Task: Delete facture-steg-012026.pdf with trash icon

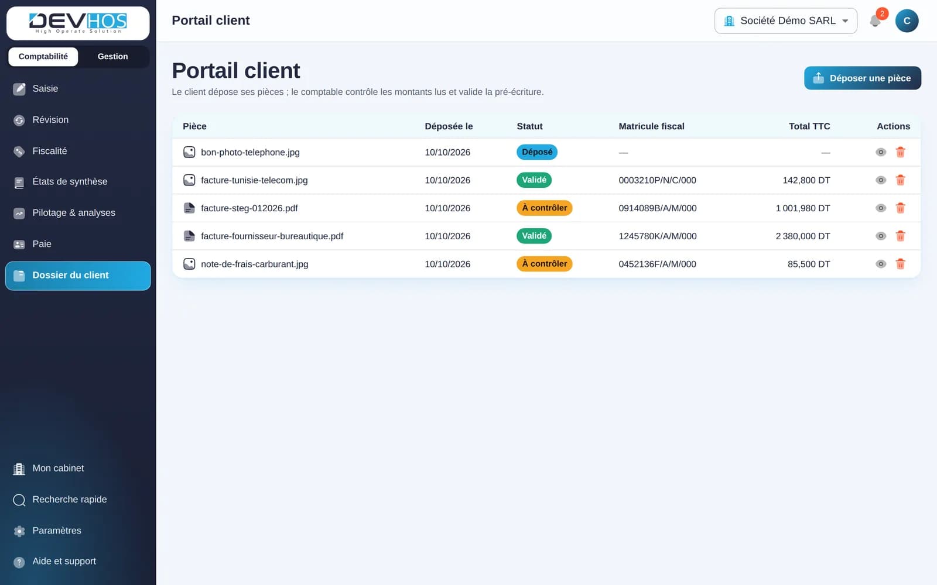Action: [901, 208]
